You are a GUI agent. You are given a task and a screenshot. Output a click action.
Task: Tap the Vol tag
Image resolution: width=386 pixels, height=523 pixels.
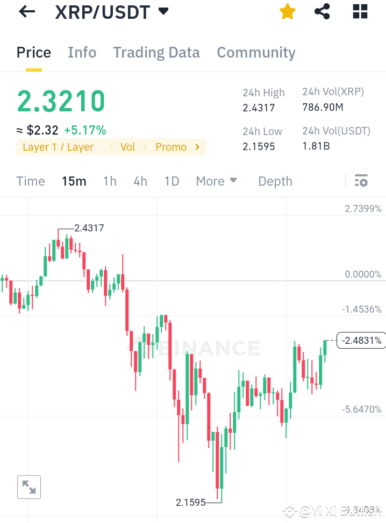pos(128,146)
